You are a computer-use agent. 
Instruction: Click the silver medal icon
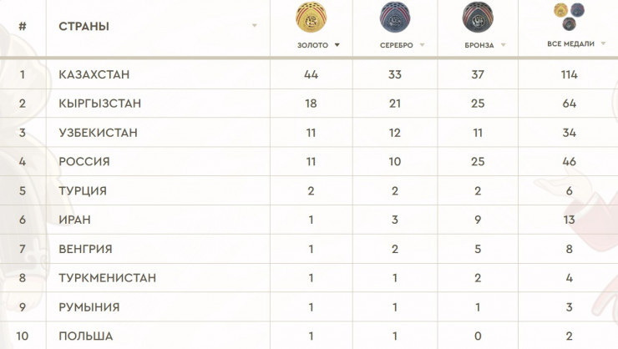click(x=394, y=17)
